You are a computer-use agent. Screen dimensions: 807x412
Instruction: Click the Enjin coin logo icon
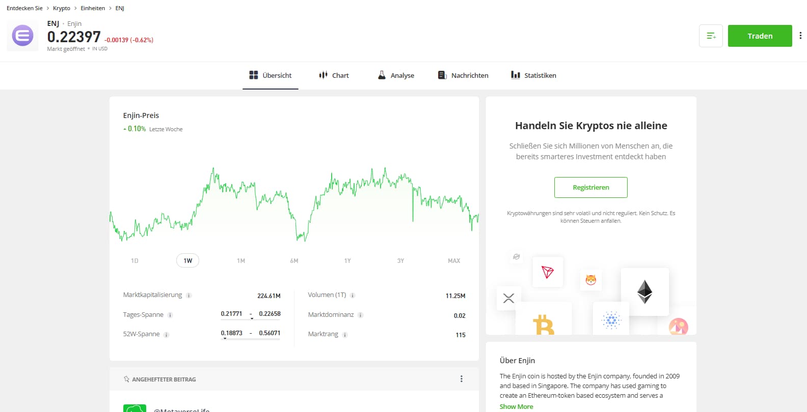point(22,36)
